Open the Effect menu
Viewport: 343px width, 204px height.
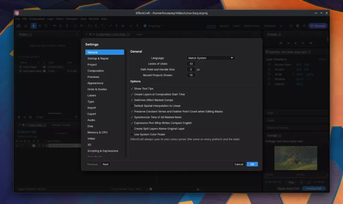pos(60,19)
